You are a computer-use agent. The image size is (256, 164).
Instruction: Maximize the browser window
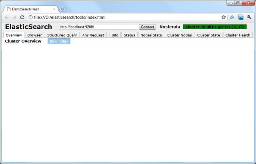[238, 3]
